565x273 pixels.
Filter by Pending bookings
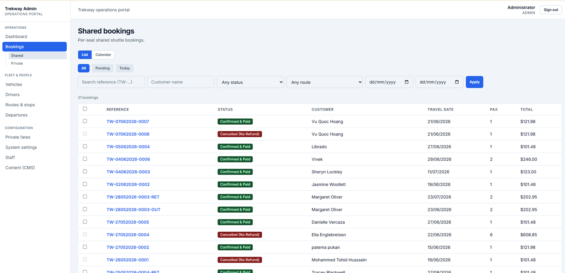click(x=102, y=68)
